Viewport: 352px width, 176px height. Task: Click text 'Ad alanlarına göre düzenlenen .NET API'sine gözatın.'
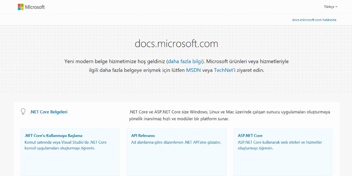pyautogui.click(x=176, y=142)
